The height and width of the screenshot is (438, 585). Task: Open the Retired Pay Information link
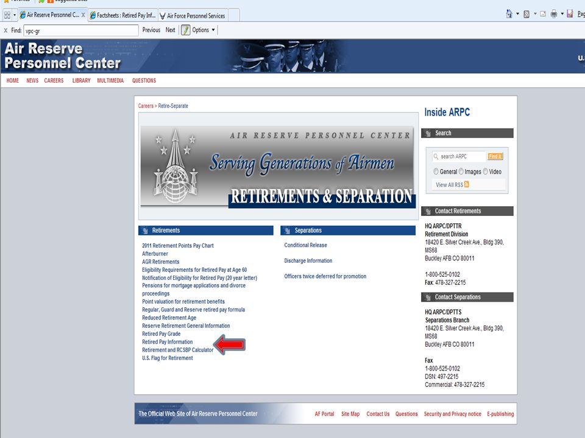coord(167,342)
